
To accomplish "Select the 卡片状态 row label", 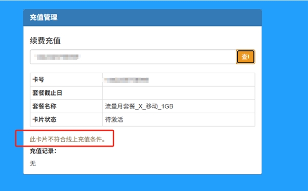I will tap(44, 119).
